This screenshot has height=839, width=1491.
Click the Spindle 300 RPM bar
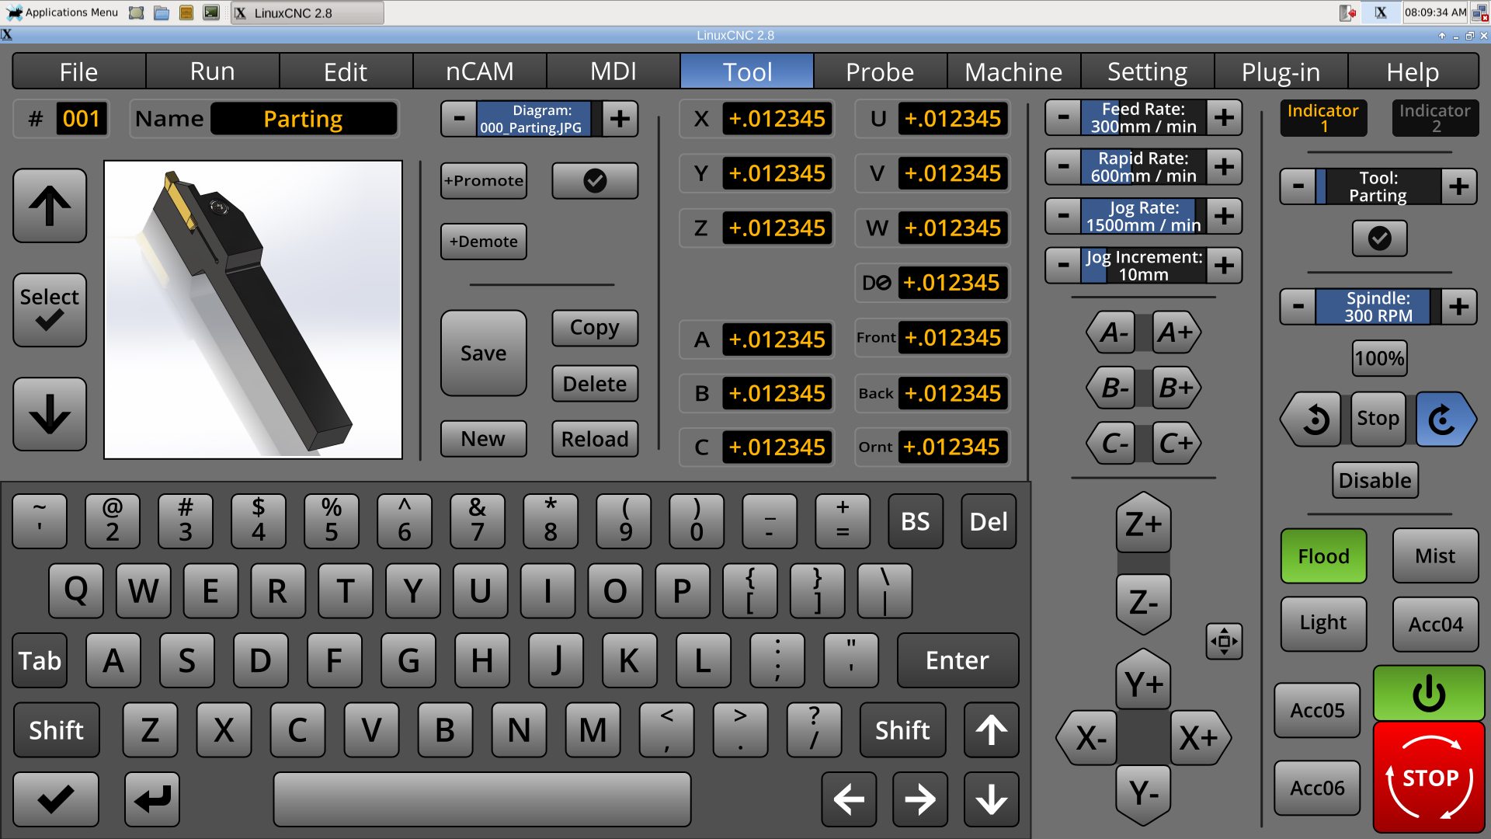coord(1378,306)
